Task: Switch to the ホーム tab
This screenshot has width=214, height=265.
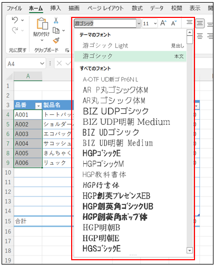Action: [36, 8]
